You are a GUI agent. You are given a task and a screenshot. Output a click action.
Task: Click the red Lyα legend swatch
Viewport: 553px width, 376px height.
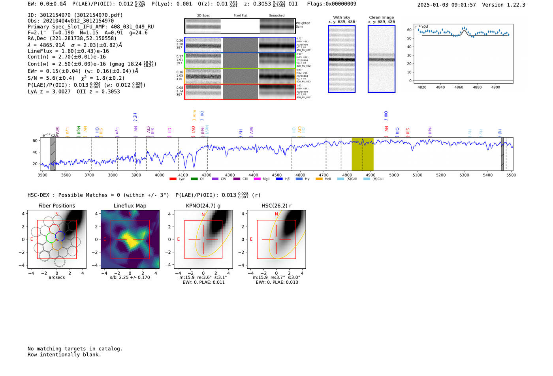173,179
